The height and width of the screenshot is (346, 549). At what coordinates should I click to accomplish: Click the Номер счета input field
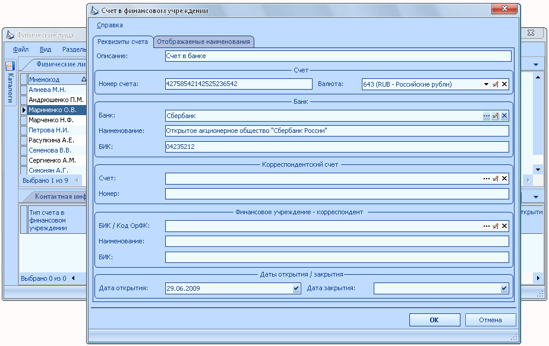(x=238, y=84)
